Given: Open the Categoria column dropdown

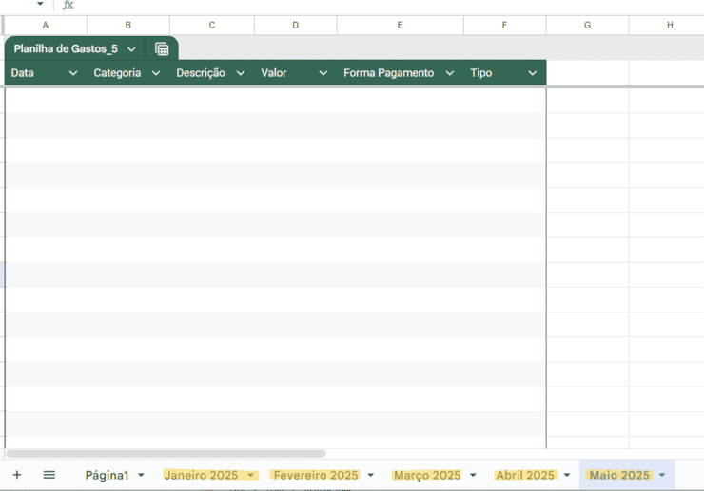Looking at the screenshot, I should pos(156,73).
